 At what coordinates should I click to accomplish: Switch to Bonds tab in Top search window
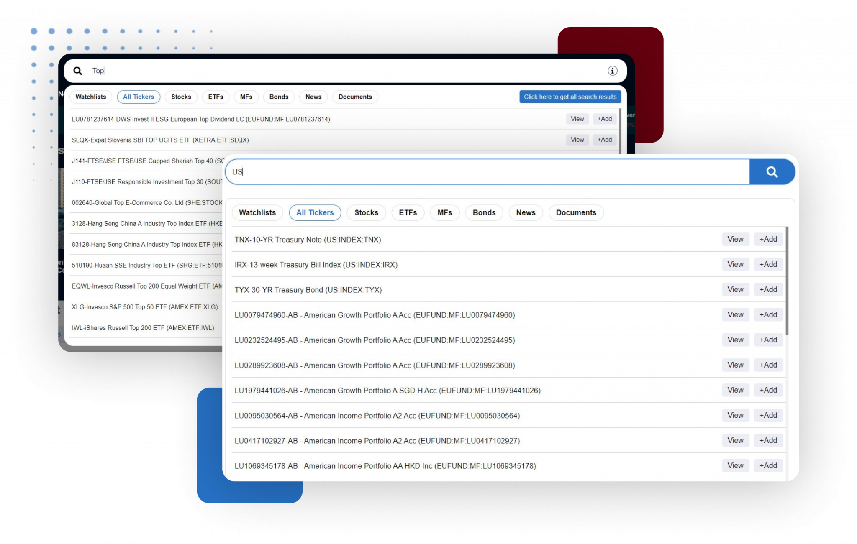pyautogui.click(x=279, y=97)
